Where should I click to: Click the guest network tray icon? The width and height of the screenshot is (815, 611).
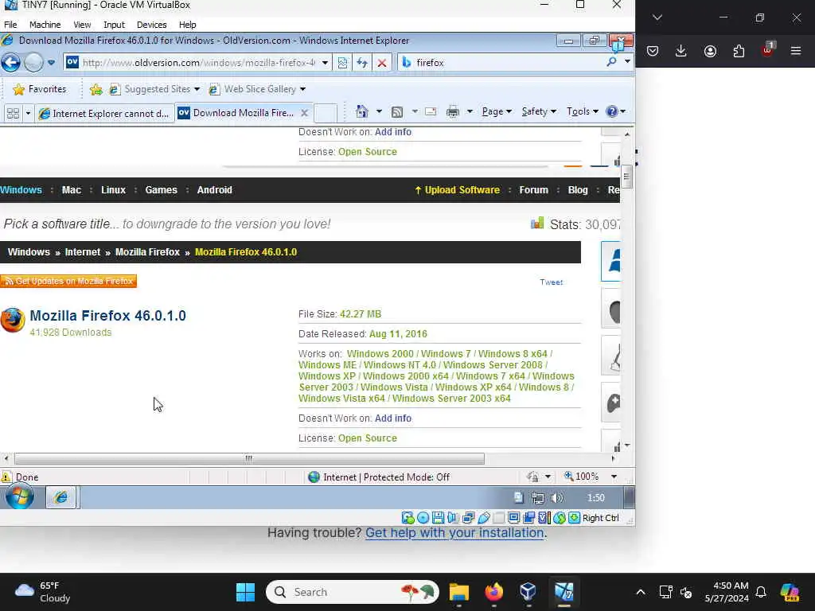point(538,498)
